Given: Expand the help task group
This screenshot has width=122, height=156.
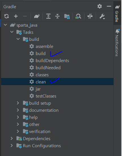Looking at the screenshot, I should tap(18, 117).
